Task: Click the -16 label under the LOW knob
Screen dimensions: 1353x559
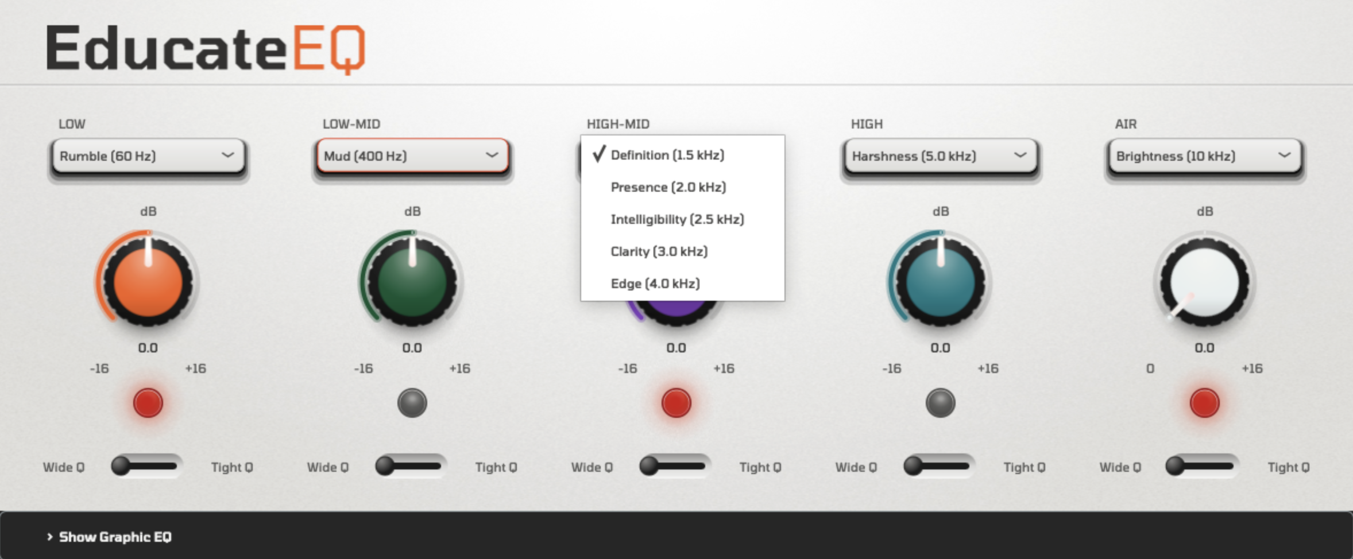Action: pyautogui.click(x=99, y=368)
